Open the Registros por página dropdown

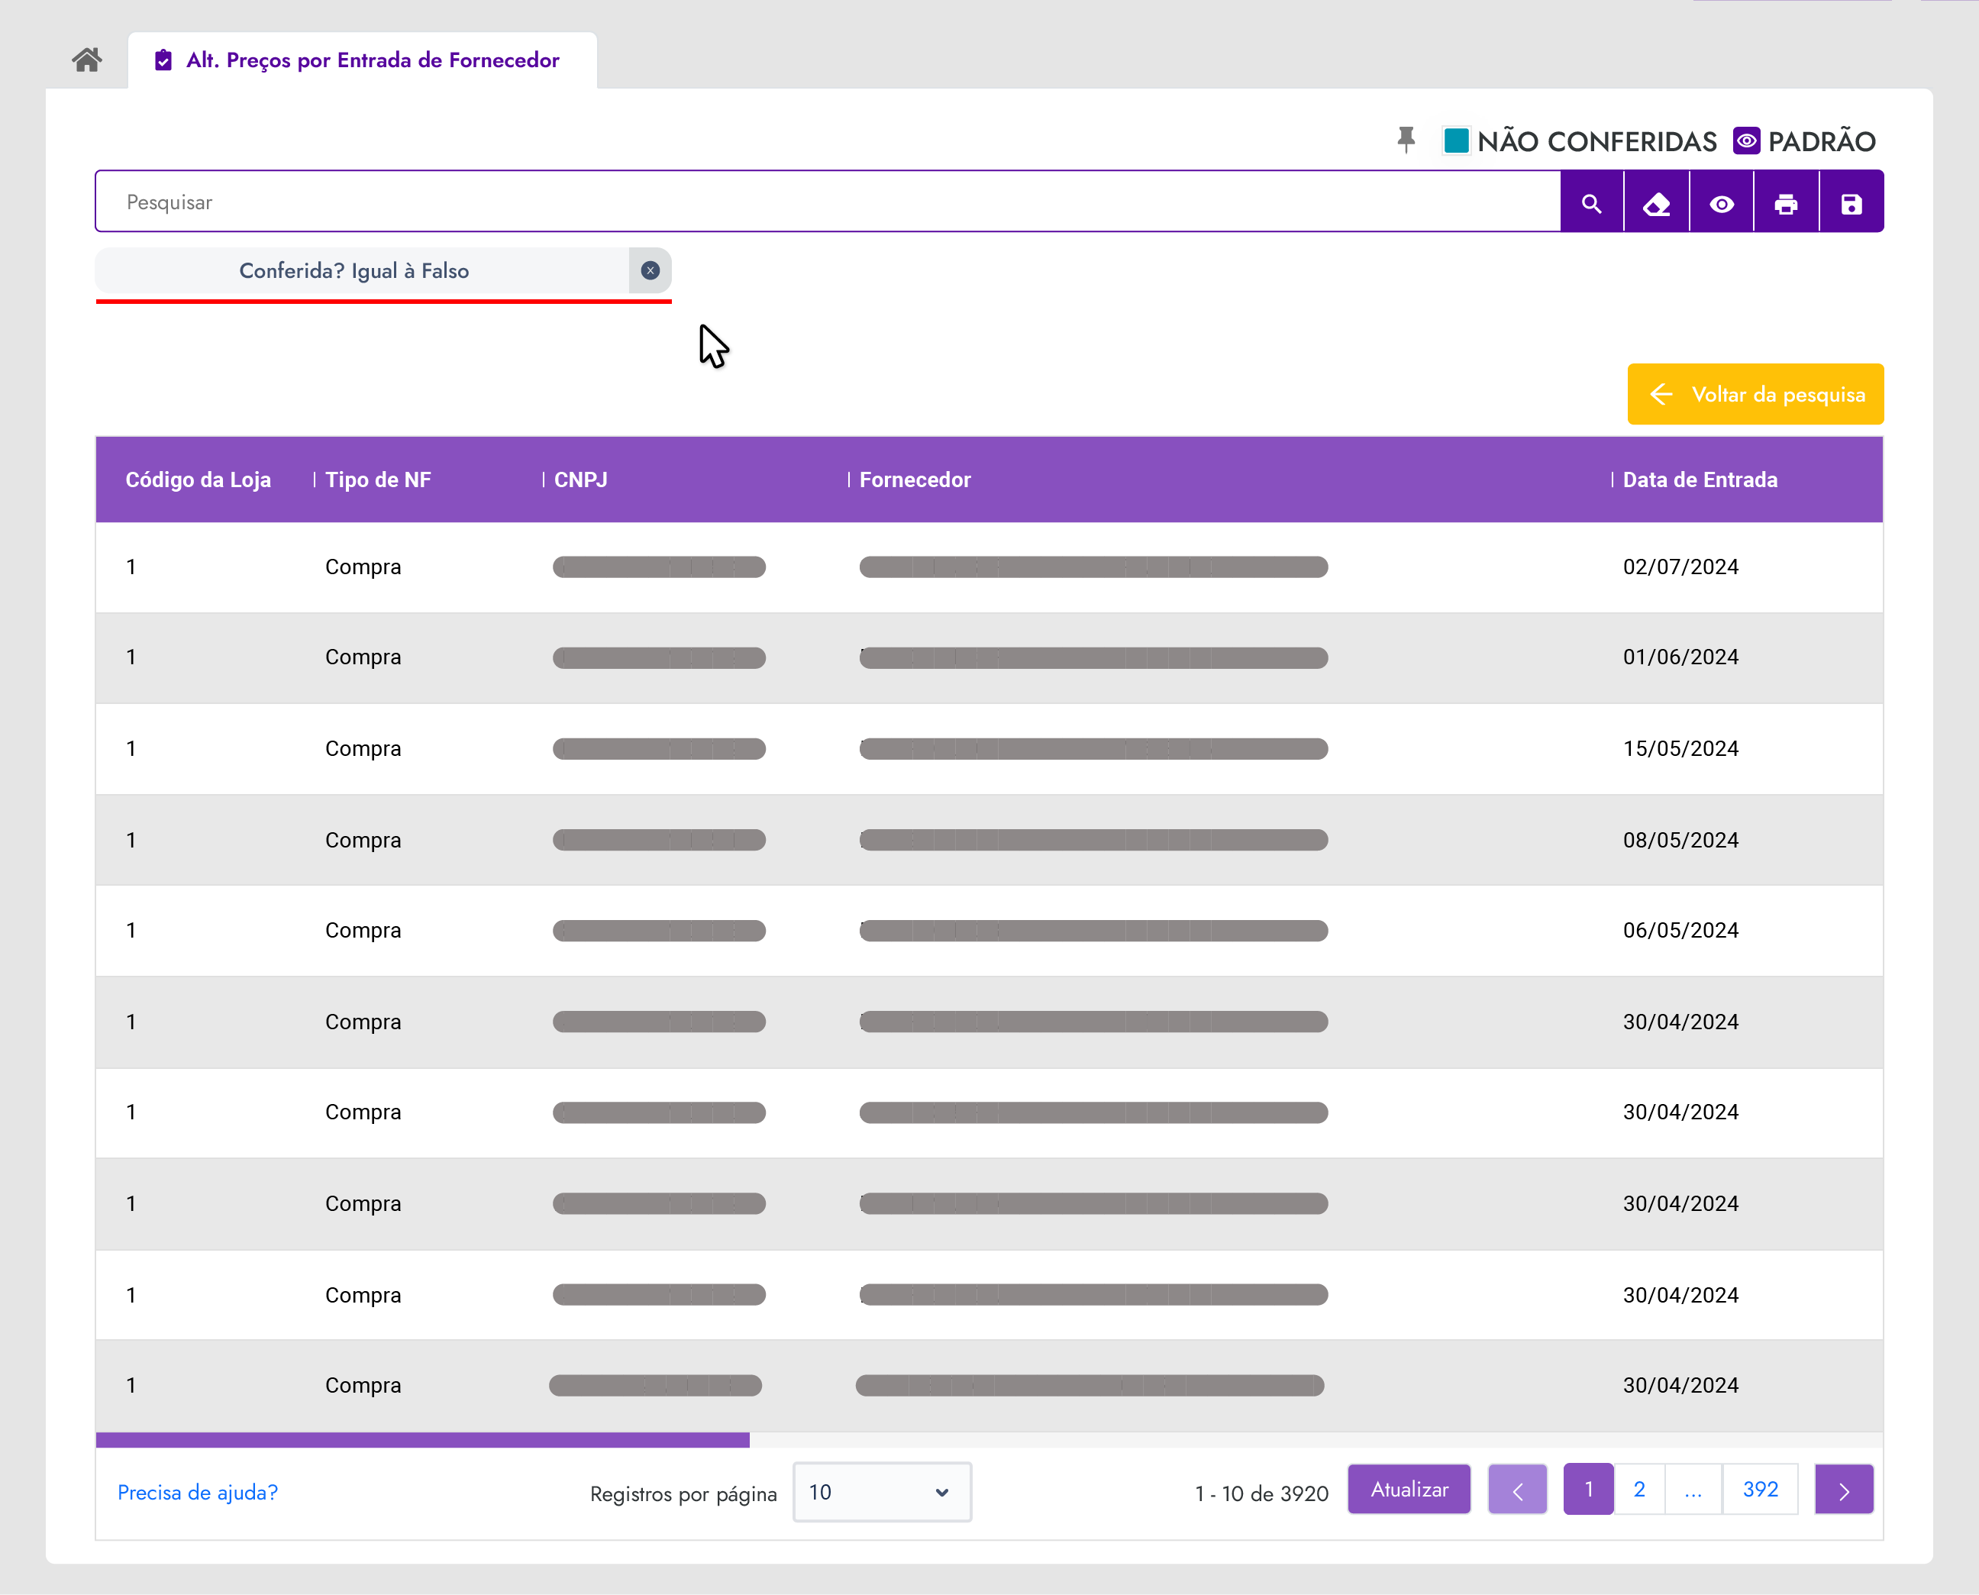881,1491
